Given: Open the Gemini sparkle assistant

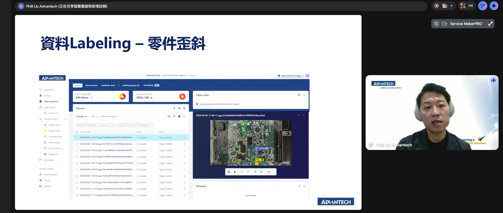Looking at the screenshot, I should tap(494, 6).
